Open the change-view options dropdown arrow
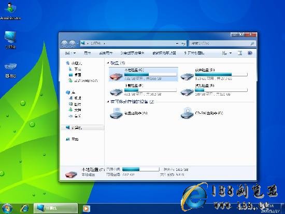The image size is (285, 214). pyautogui.click(x=231, y=53)
